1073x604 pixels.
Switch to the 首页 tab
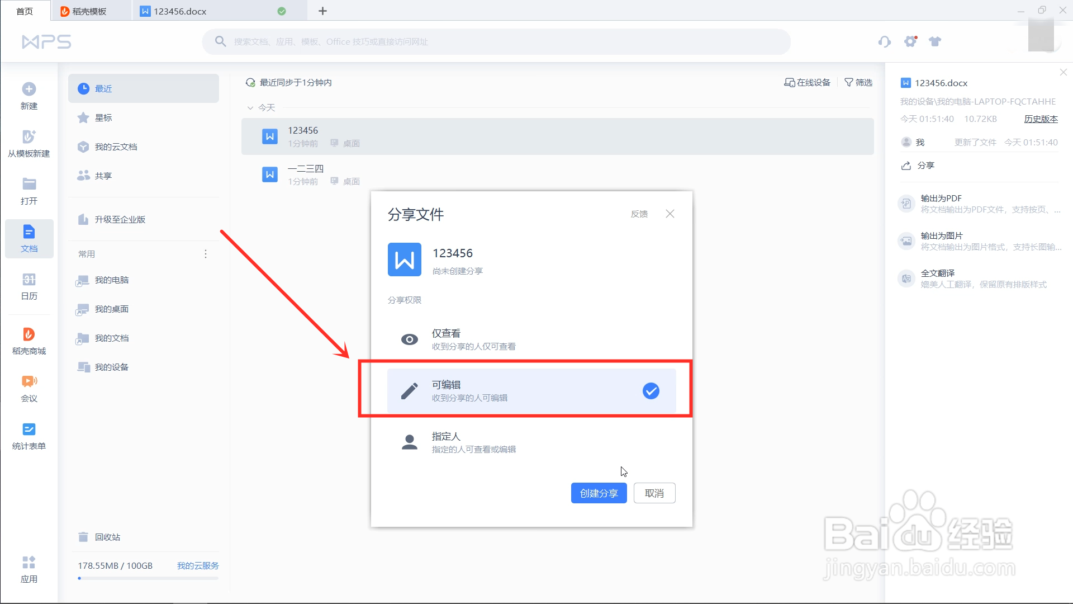(x=25, y=11)
